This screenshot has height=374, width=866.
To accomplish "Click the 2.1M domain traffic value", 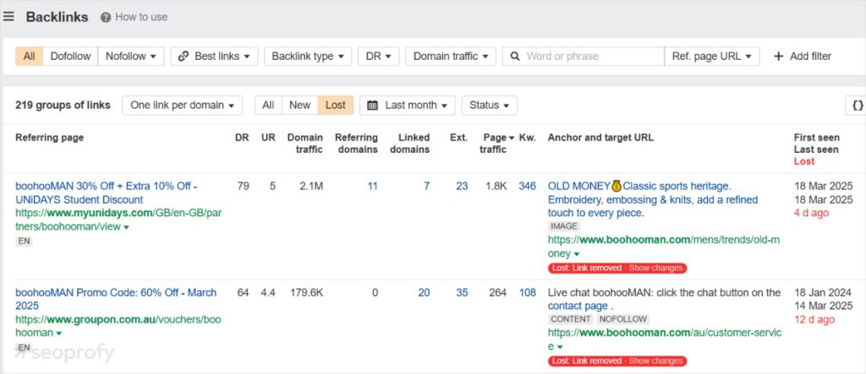I will tap(311, 187).
